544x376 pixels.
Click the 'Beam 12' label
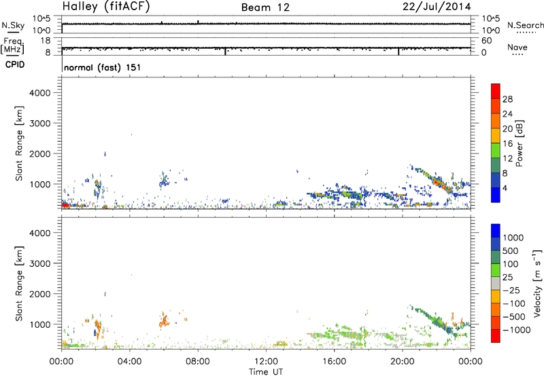coord(265,7)
